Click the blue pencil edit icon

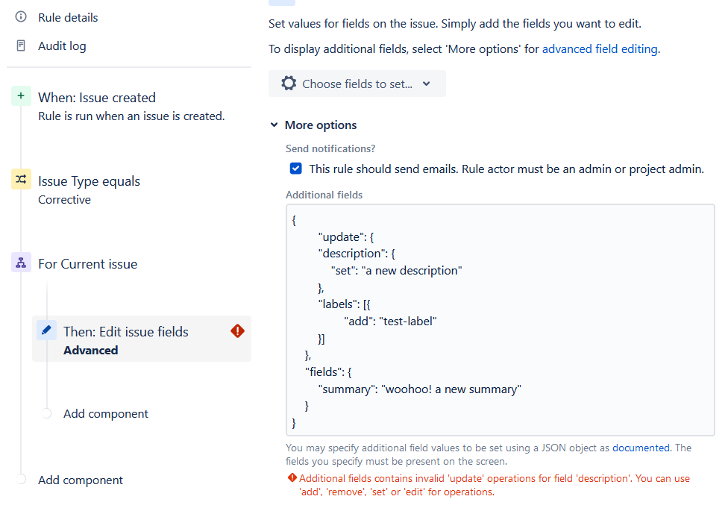(46, 330)
